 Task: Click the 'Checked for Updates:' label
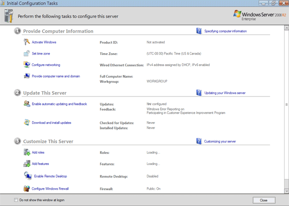[117, 123]
